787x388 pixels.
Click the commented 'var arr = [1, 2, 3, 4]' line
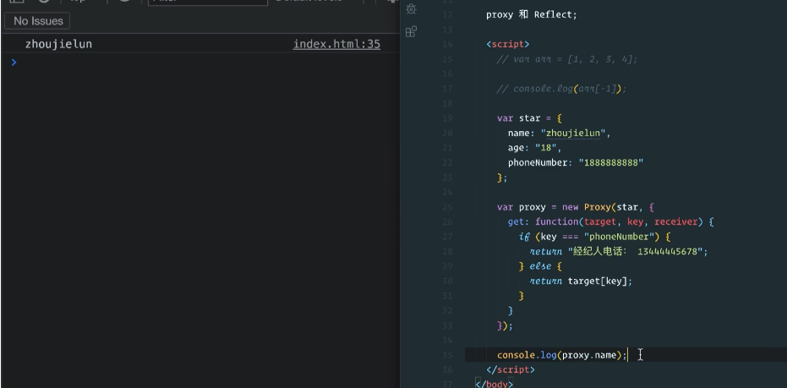(566, 59)
